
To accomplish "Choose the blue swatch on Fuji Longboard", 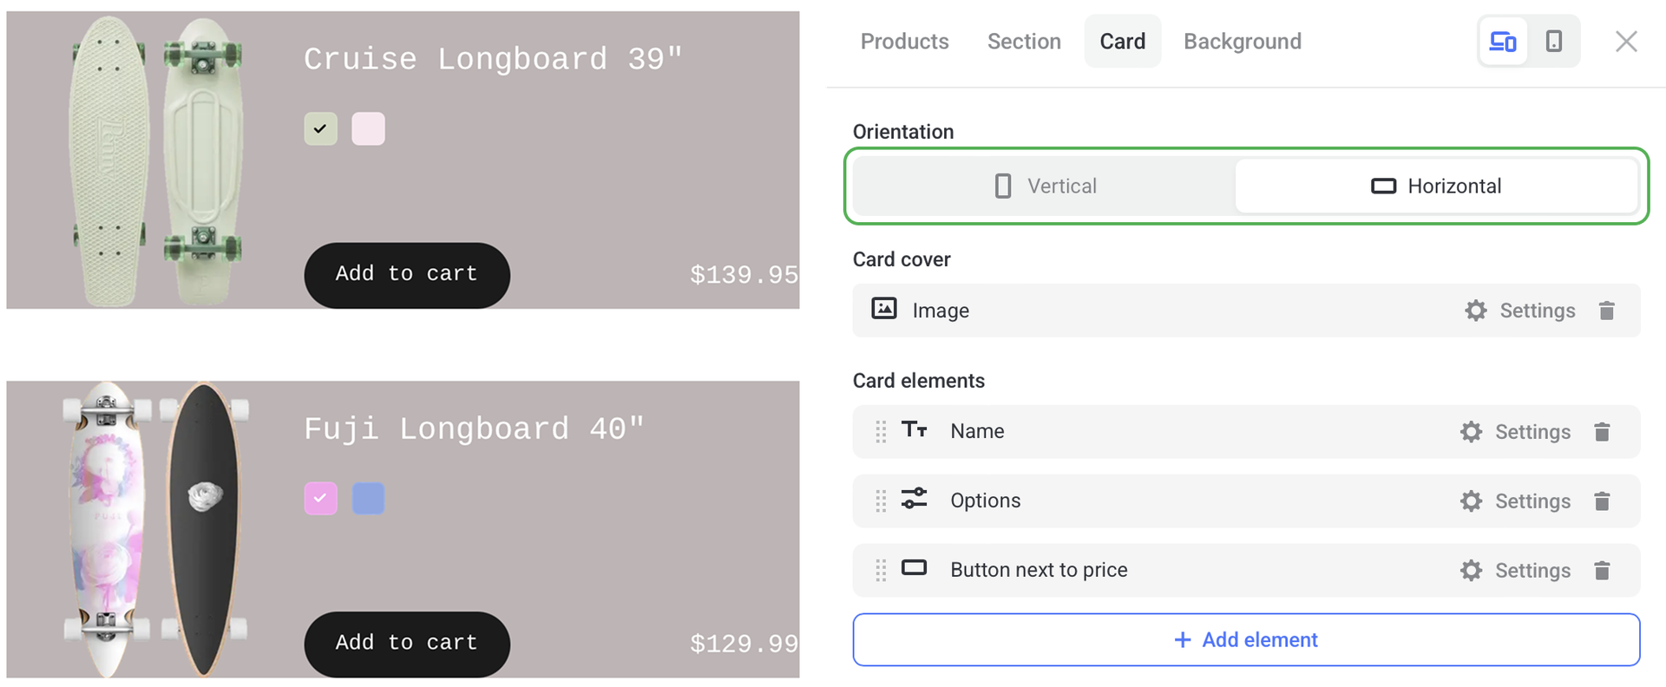I will [368, 499].
